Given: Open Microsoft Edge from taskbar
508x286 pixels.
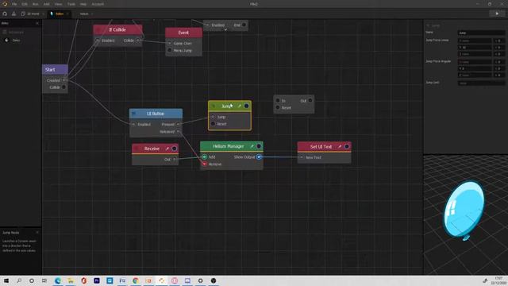Looking at the screenshot, I should point(58,280).
